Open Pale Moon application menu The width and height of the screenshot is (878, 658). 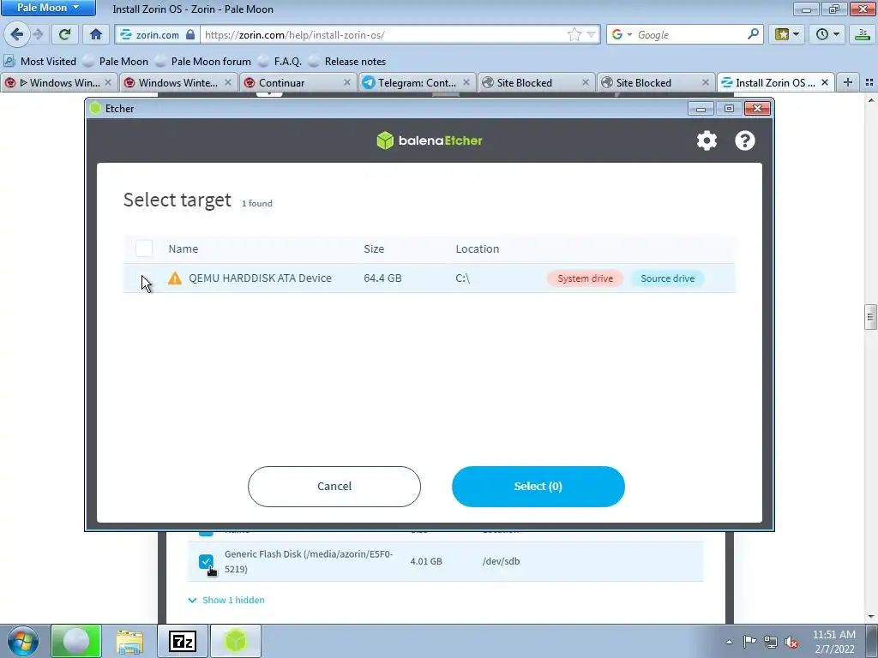click(x=48, y=8)
